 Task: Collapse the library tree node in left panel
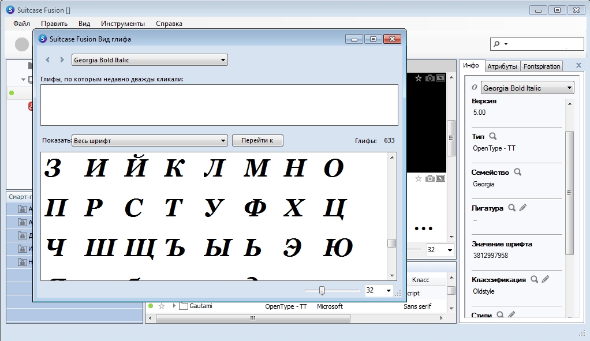point(23,79)
